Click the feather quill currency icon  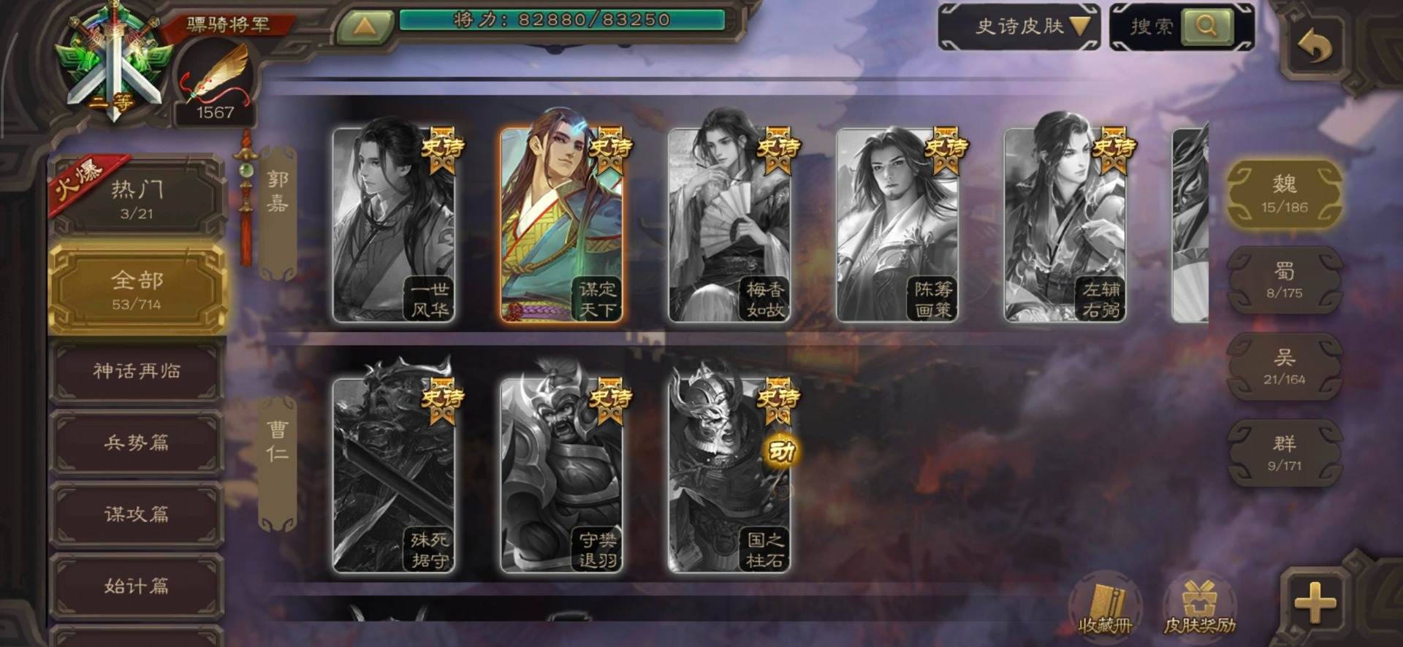[216, 72]
